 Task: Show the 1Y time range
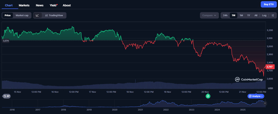[248, 15]
